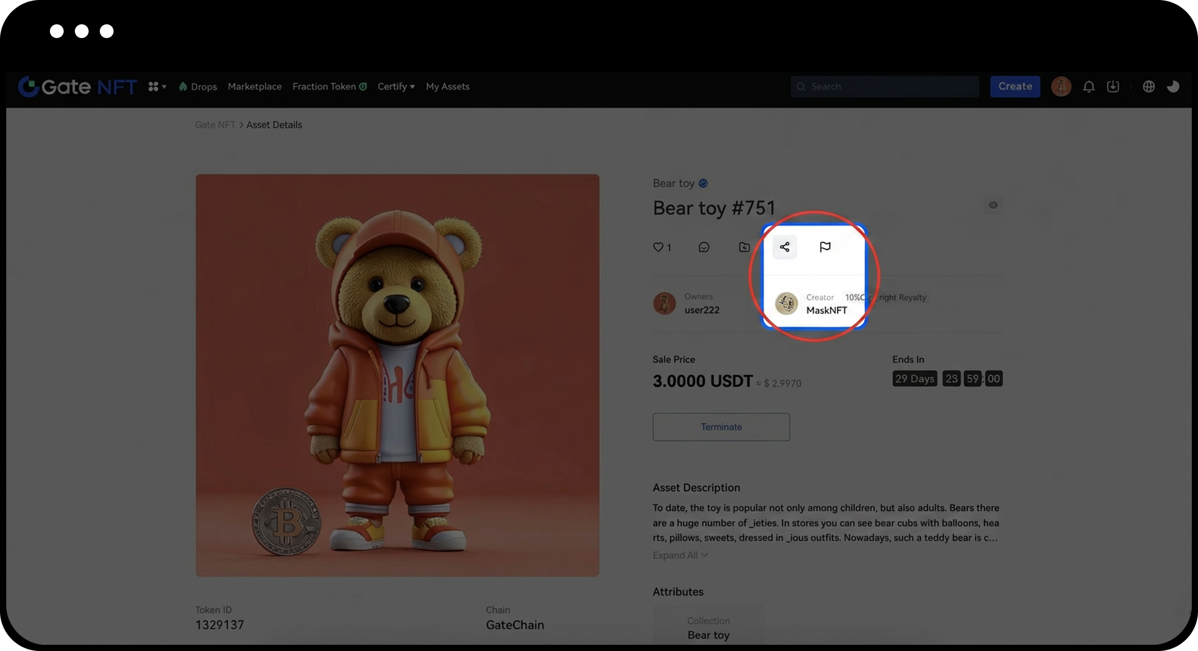Open the Bear toy NFT image

tap(397, 375)
